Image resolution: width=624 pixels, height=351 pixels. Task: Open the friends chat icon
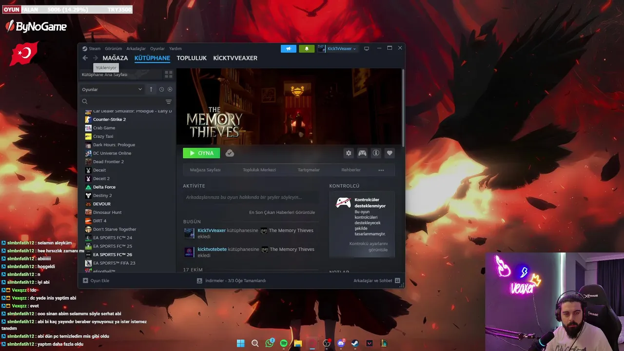tap(397, 281)
